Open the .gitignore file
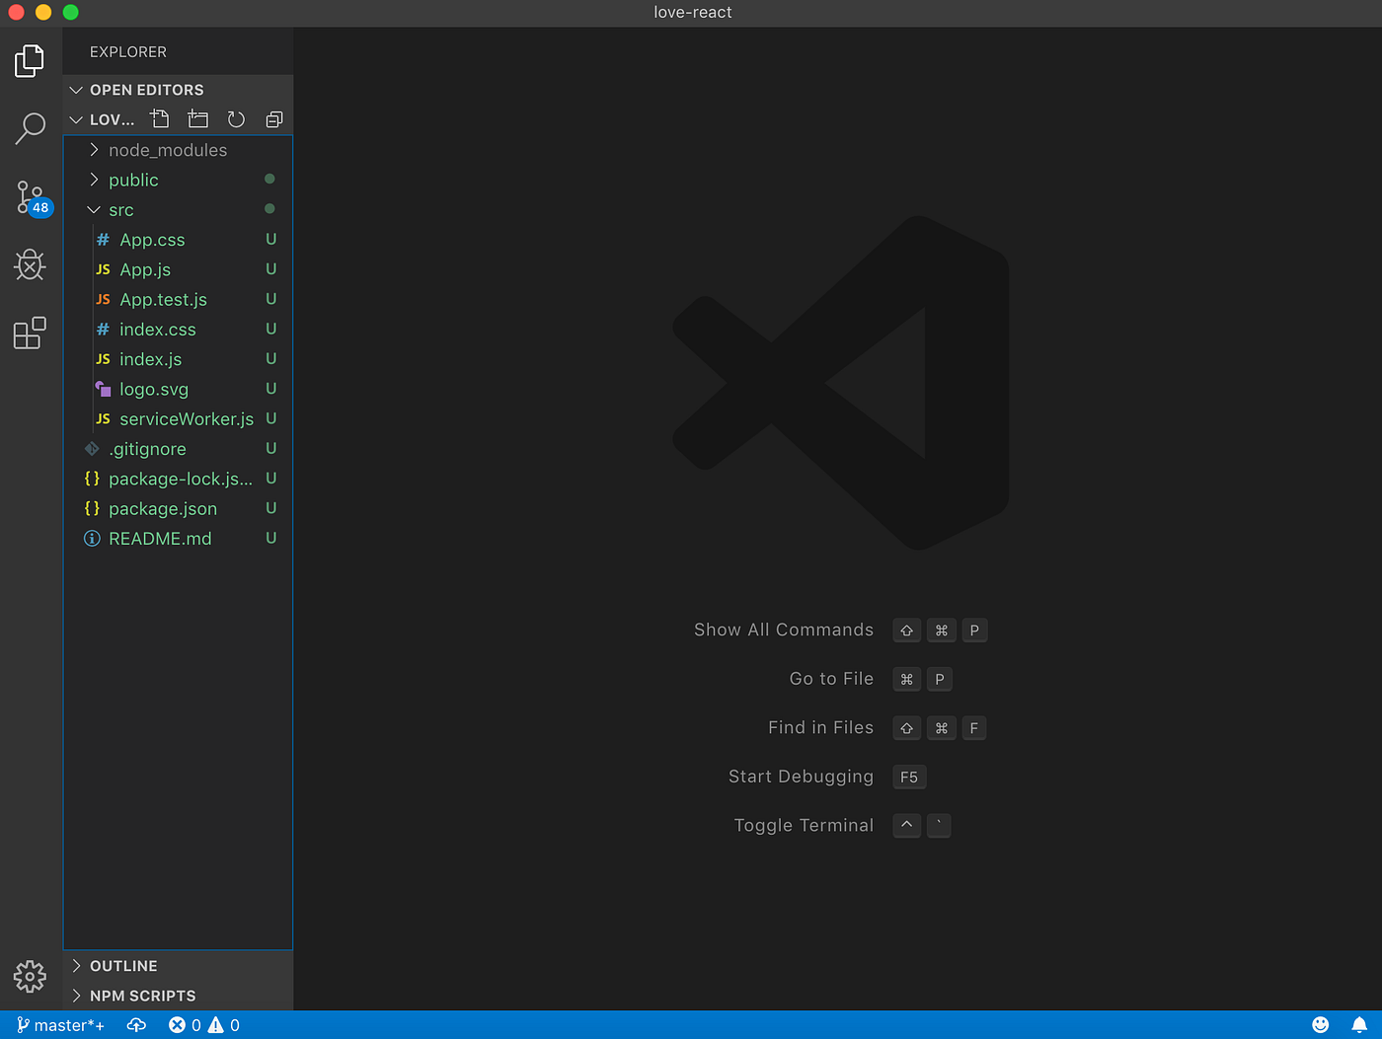This screenshot has height=1039, width=1382. (178, 449)
